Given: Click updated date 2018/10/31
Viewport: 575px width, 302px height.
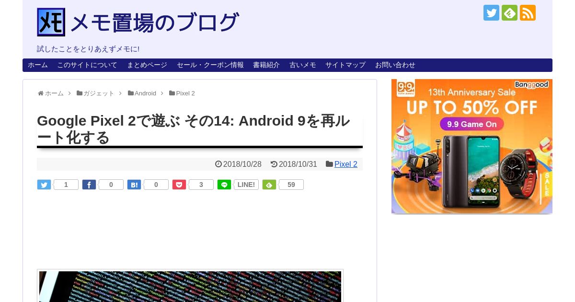Looking at the screenshot, I should 298,164.
